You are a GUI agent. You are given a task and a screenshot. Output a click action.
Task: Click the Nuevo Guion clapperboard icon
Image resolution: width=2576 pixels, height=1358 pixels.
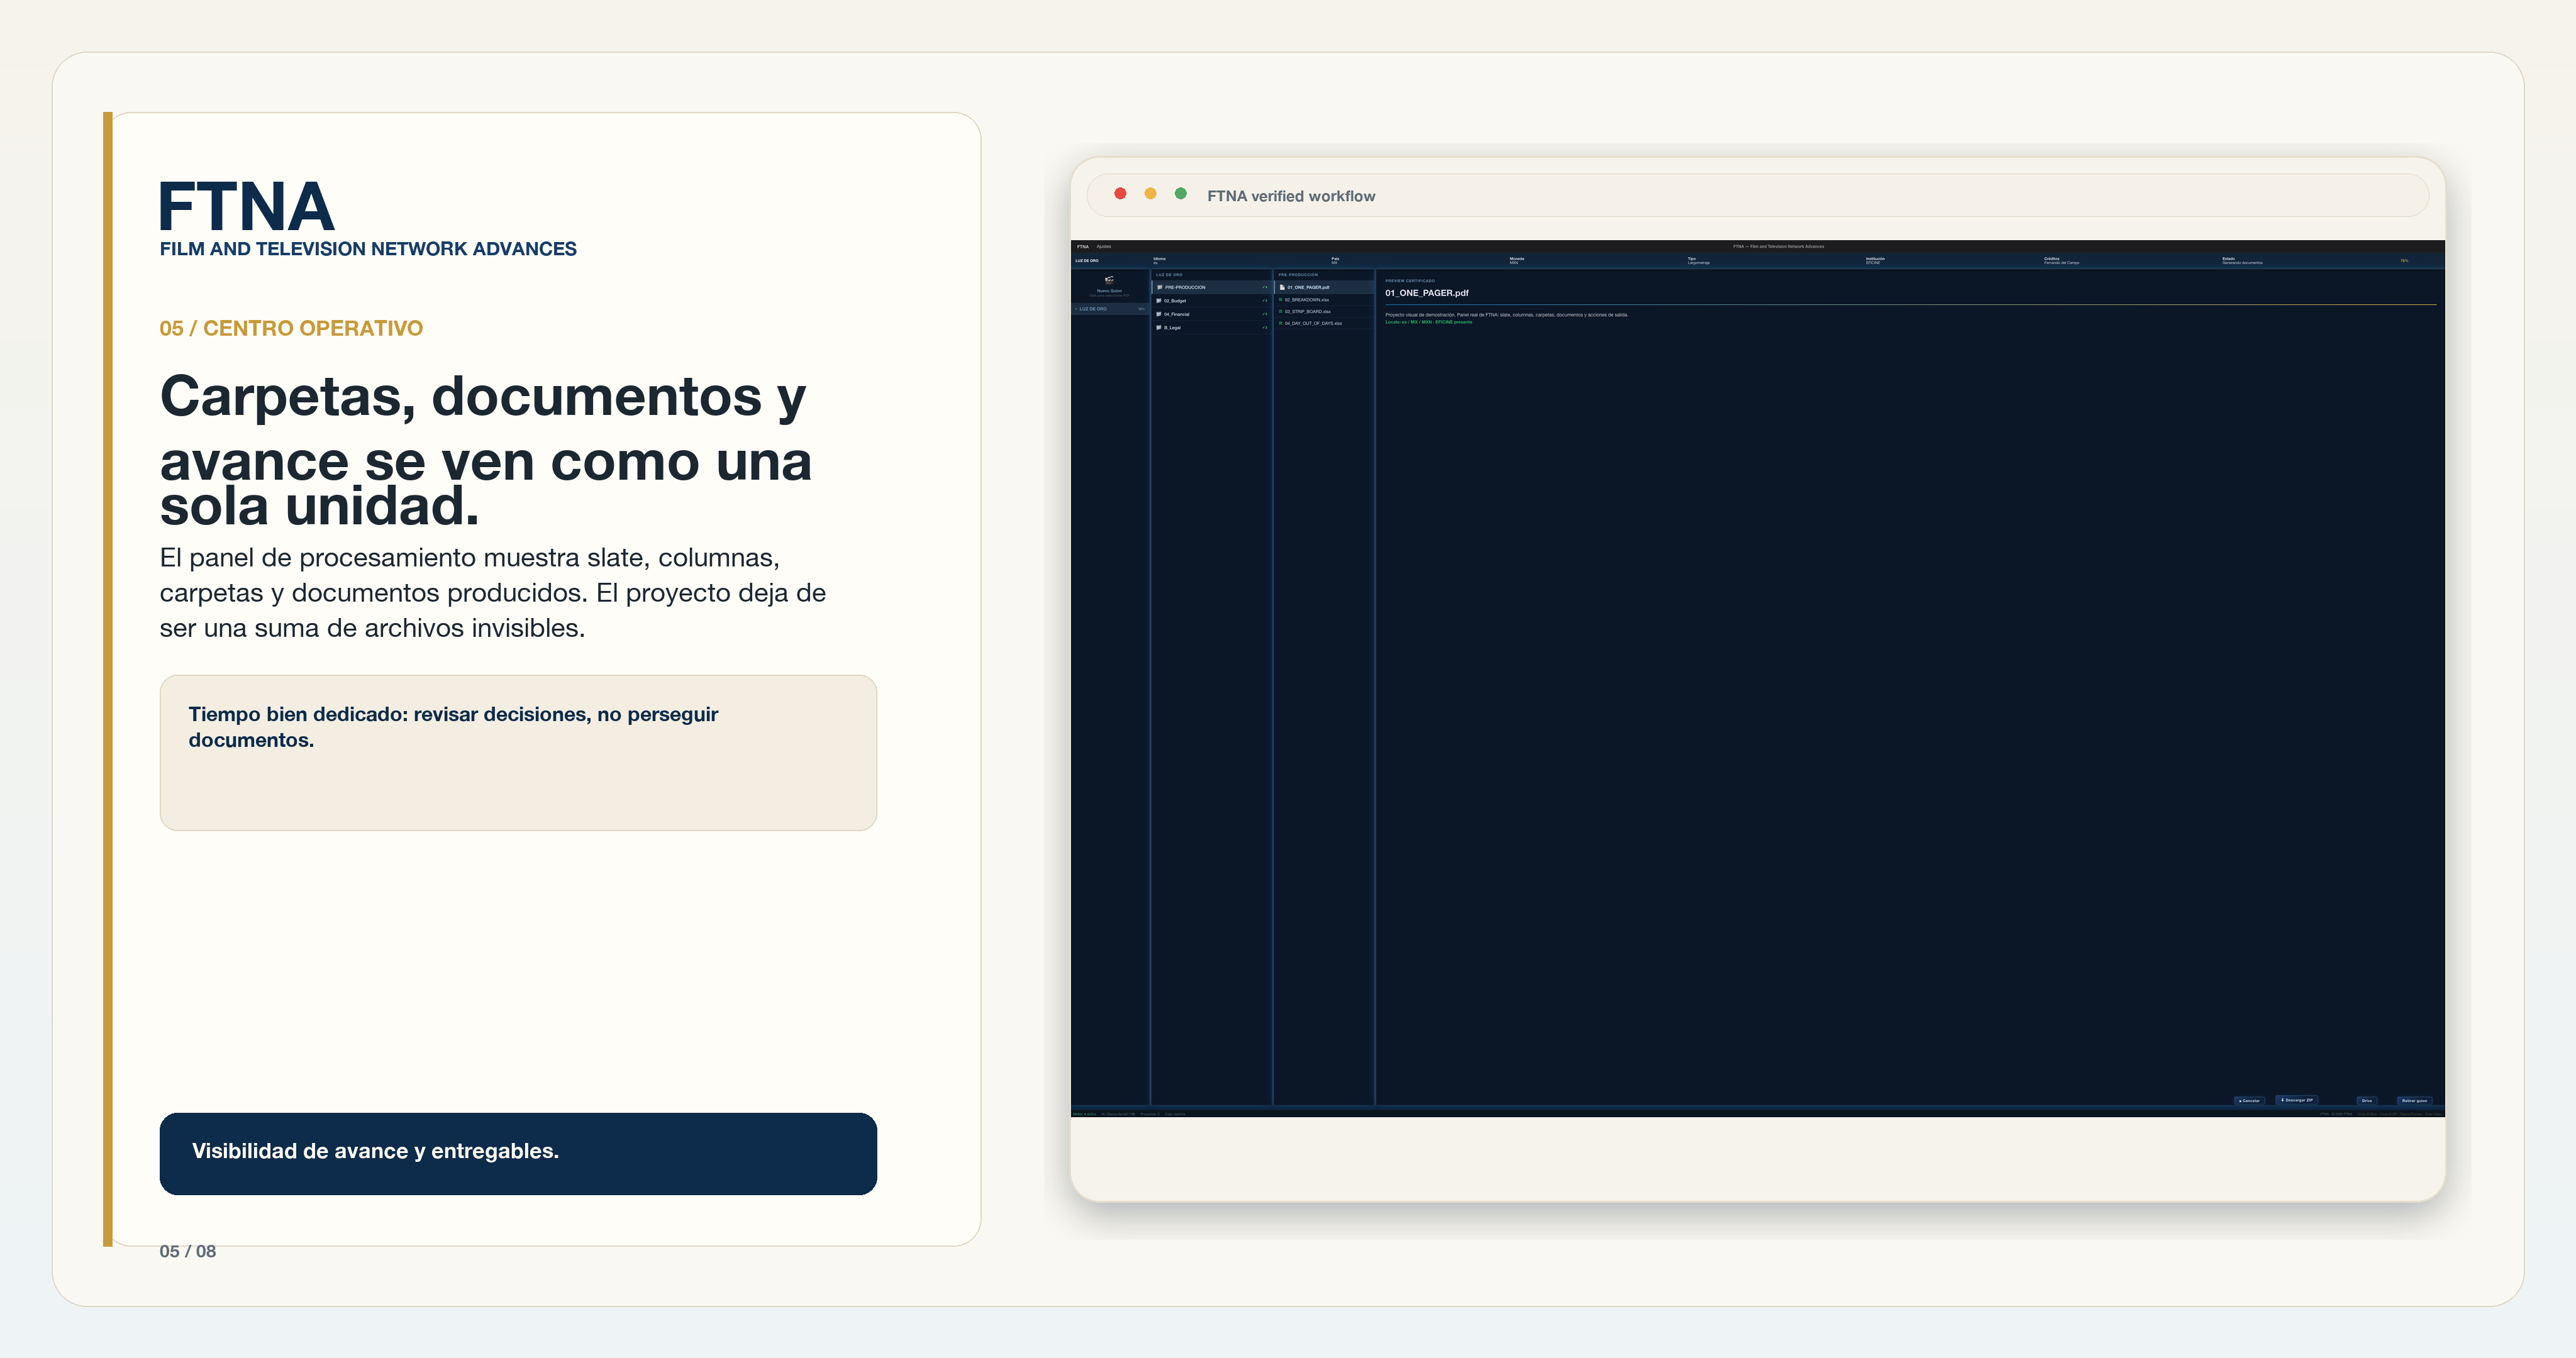[1109, 280]
